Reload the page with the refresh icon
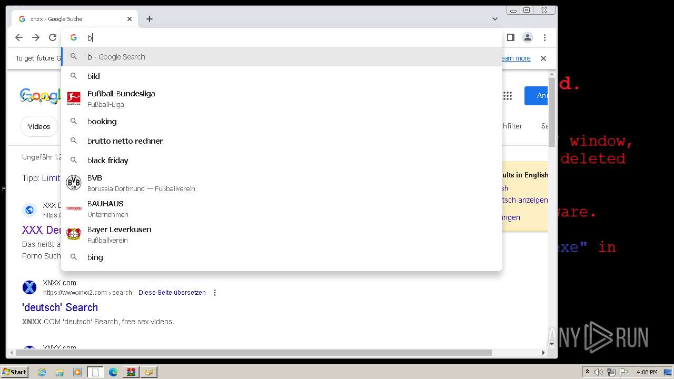Viewport: 674px width, 379px height. pyautogui.click(x=53, y=37)
